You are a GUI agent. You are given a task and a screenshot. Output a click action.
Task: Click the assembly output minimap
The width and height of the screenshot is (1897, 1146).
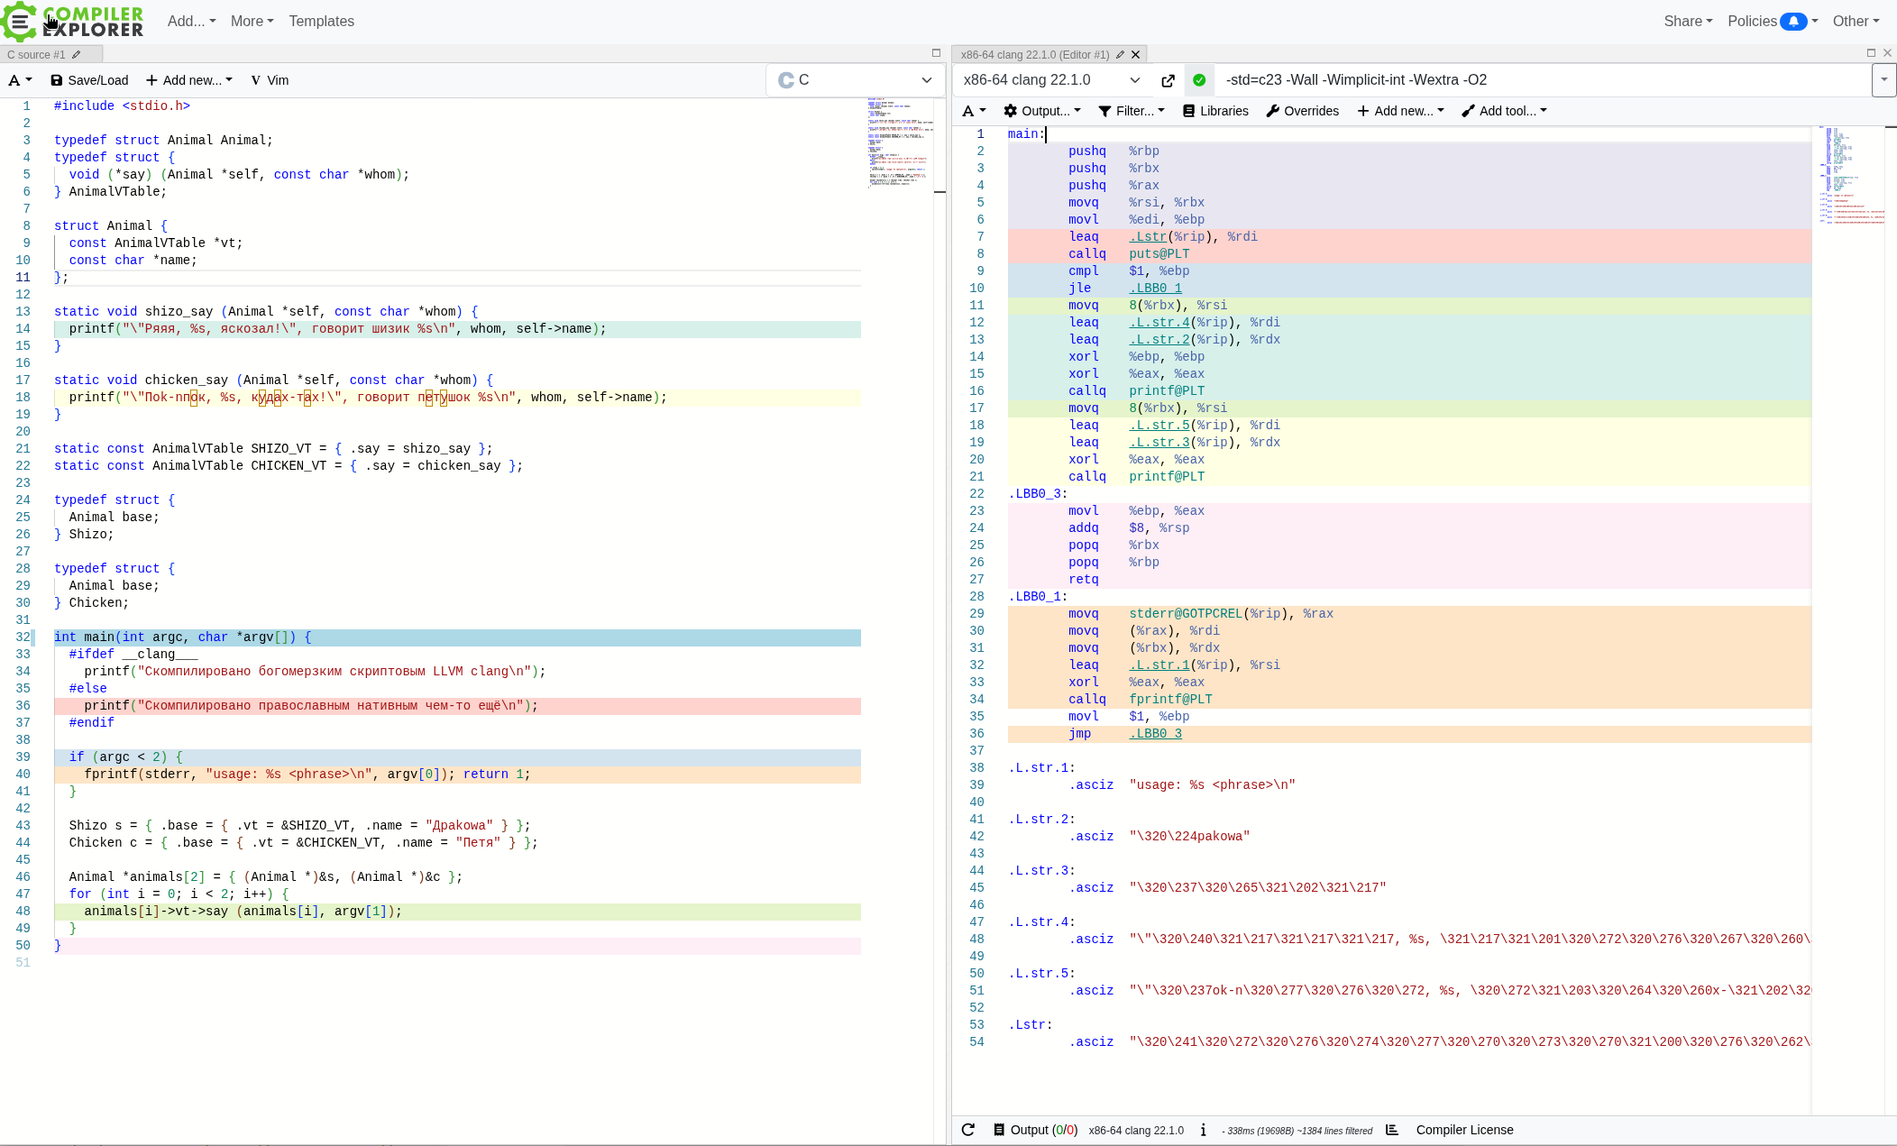click(x=1850, y=176)
